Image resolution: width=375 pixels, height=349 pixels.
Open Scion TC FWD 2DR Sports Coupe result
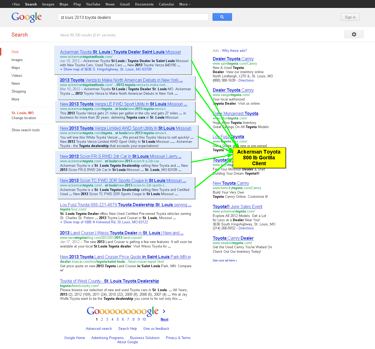[123, 181]
